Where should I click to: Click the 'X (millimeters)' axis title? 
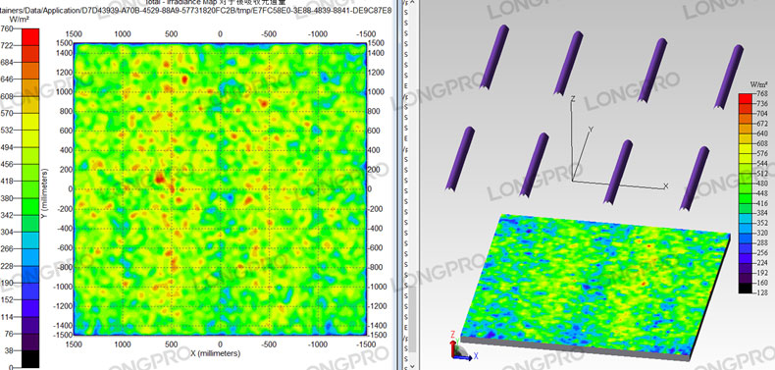tap(216, 353)
